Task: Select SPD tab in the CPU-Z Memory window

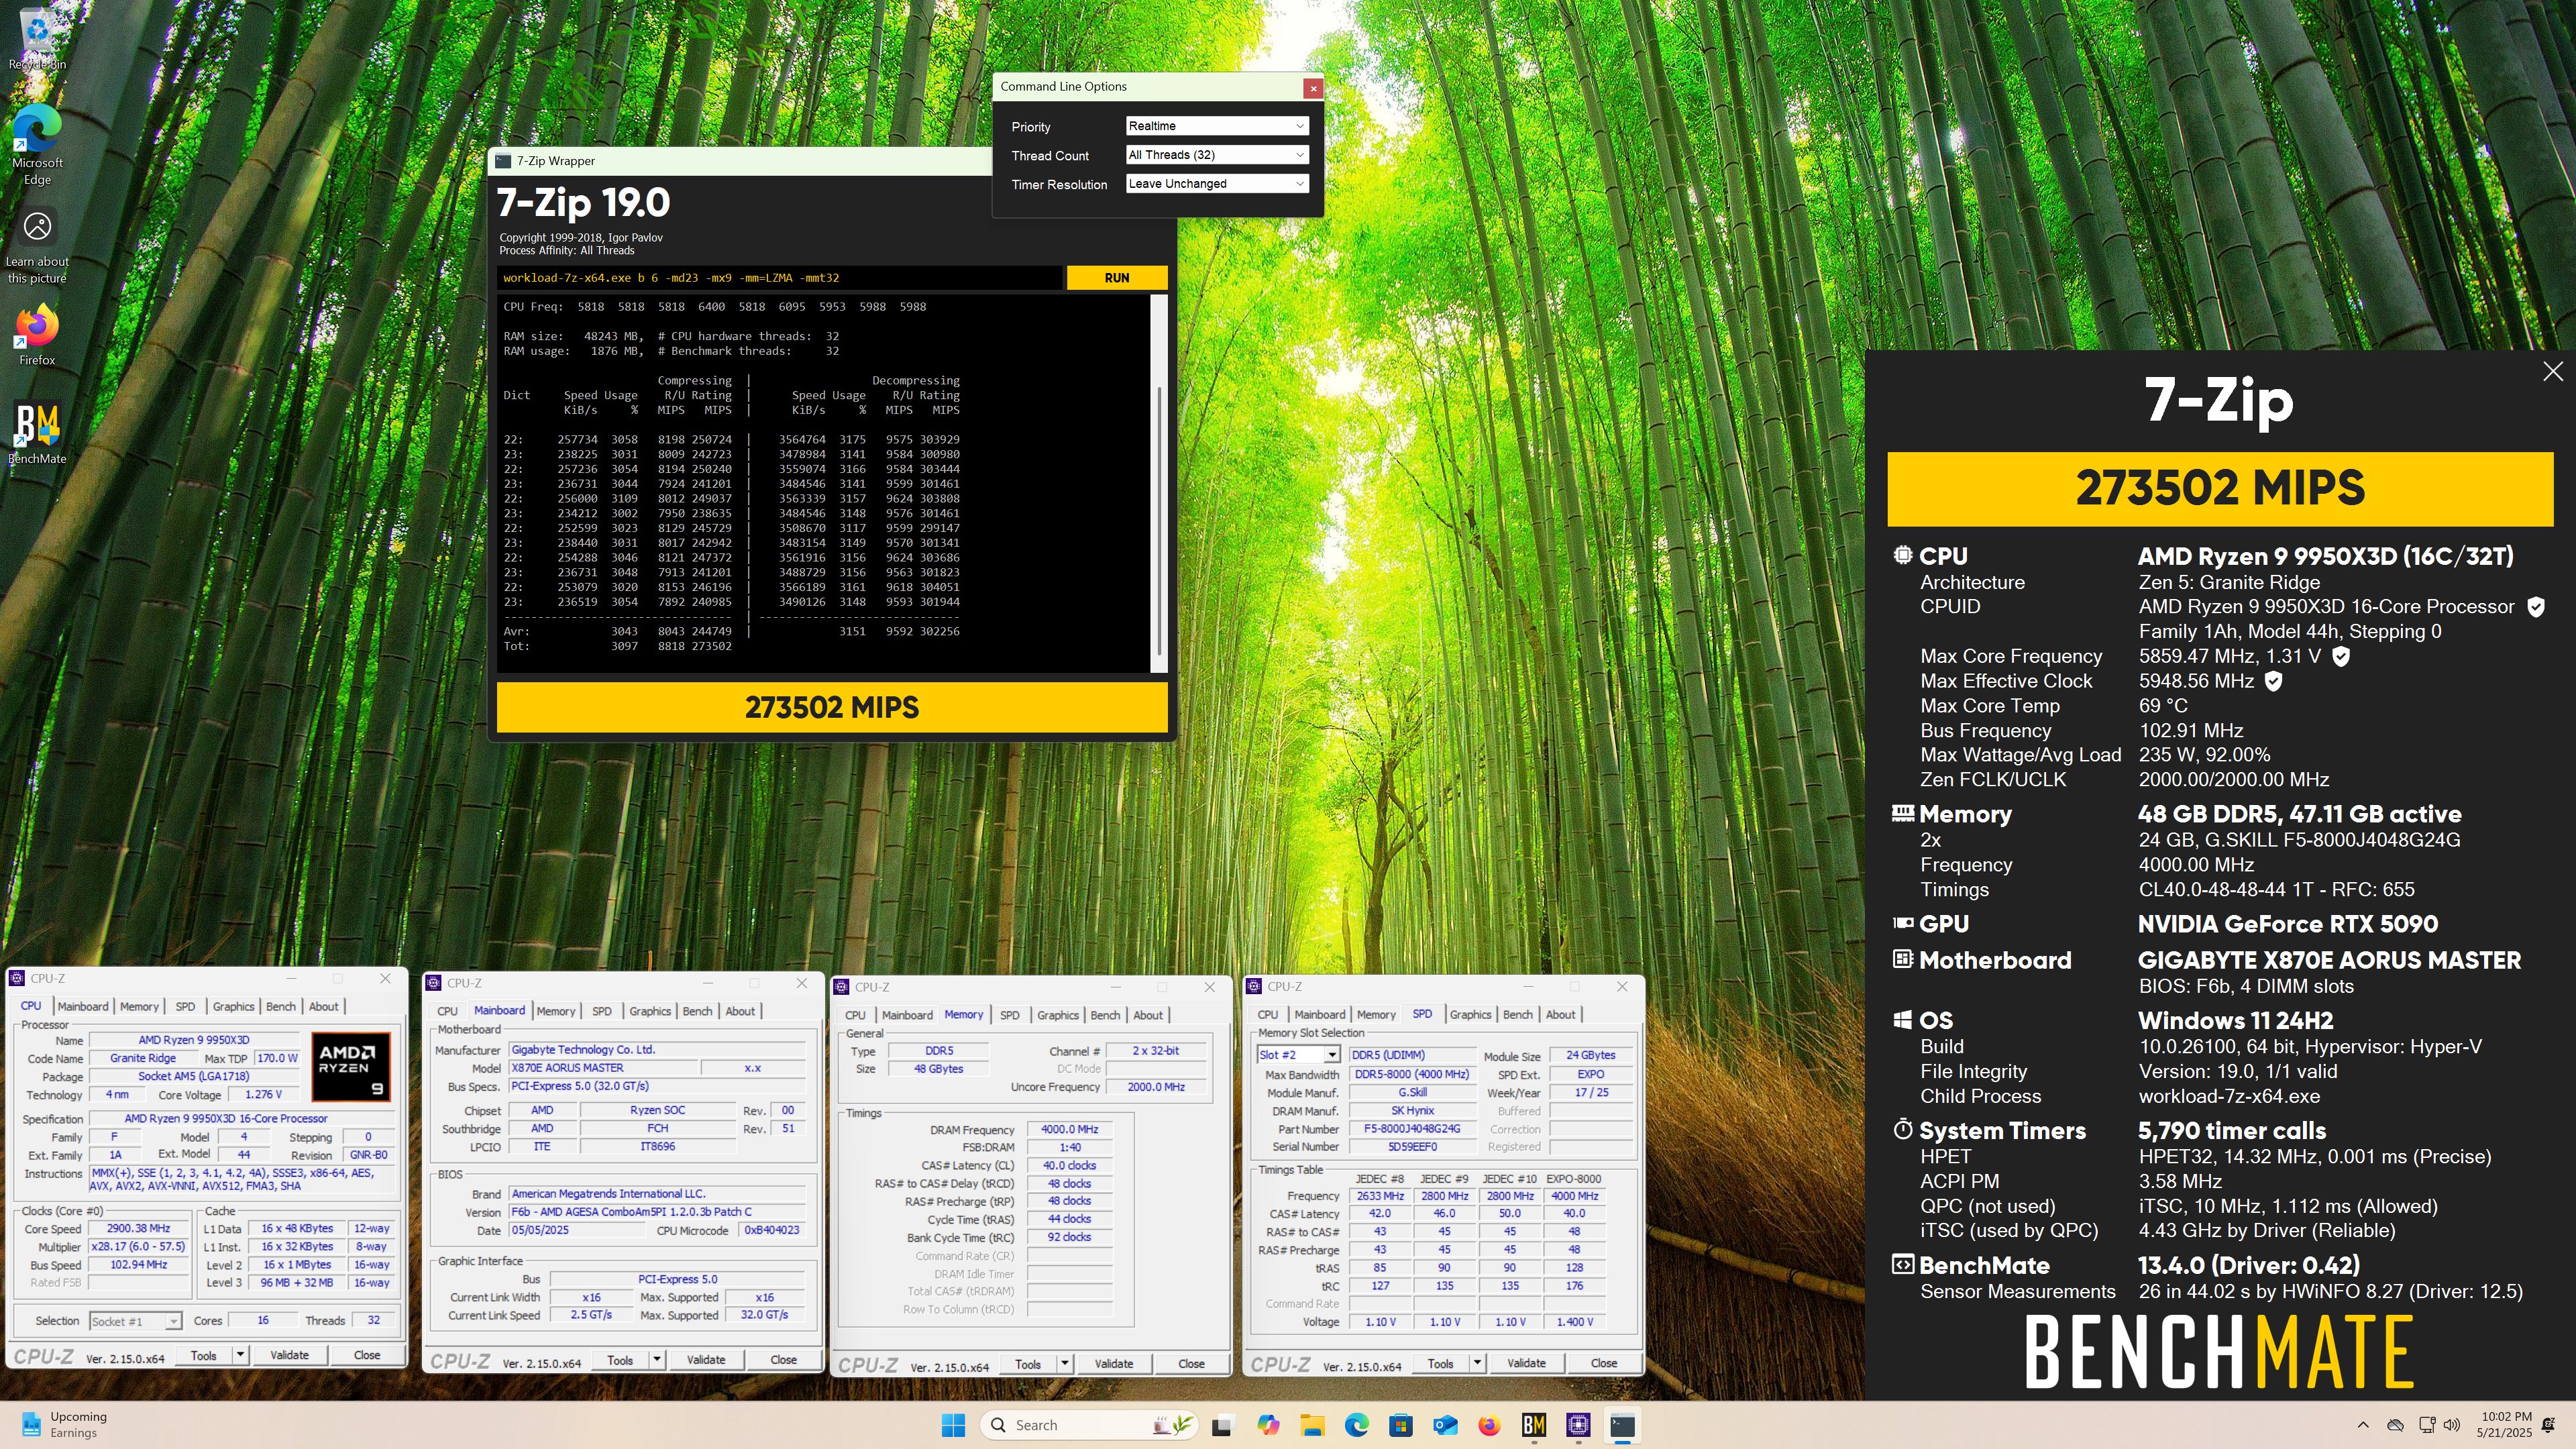Action: [x=1010, y=1015]
